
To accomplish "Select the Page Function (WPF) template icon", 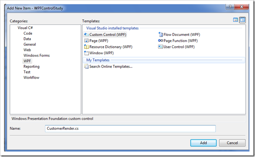I will point(161,41).
